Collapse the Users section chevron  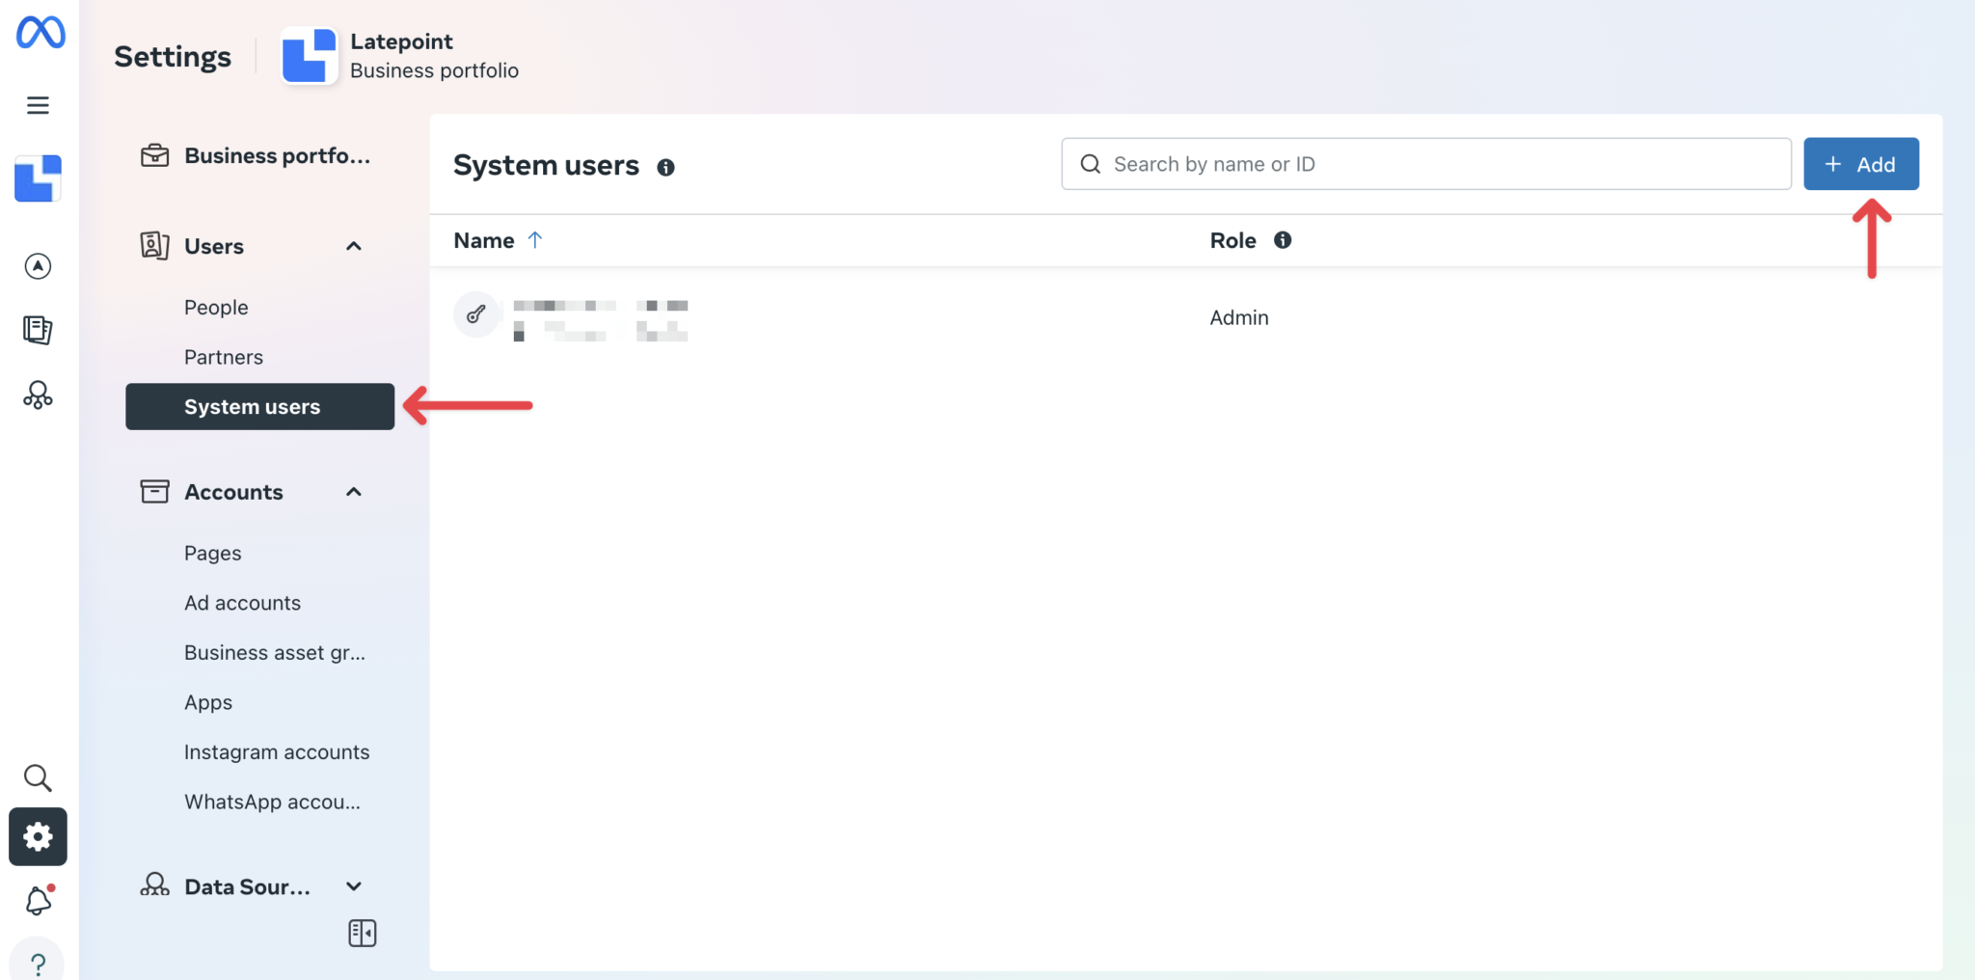[x=354, y=246]
